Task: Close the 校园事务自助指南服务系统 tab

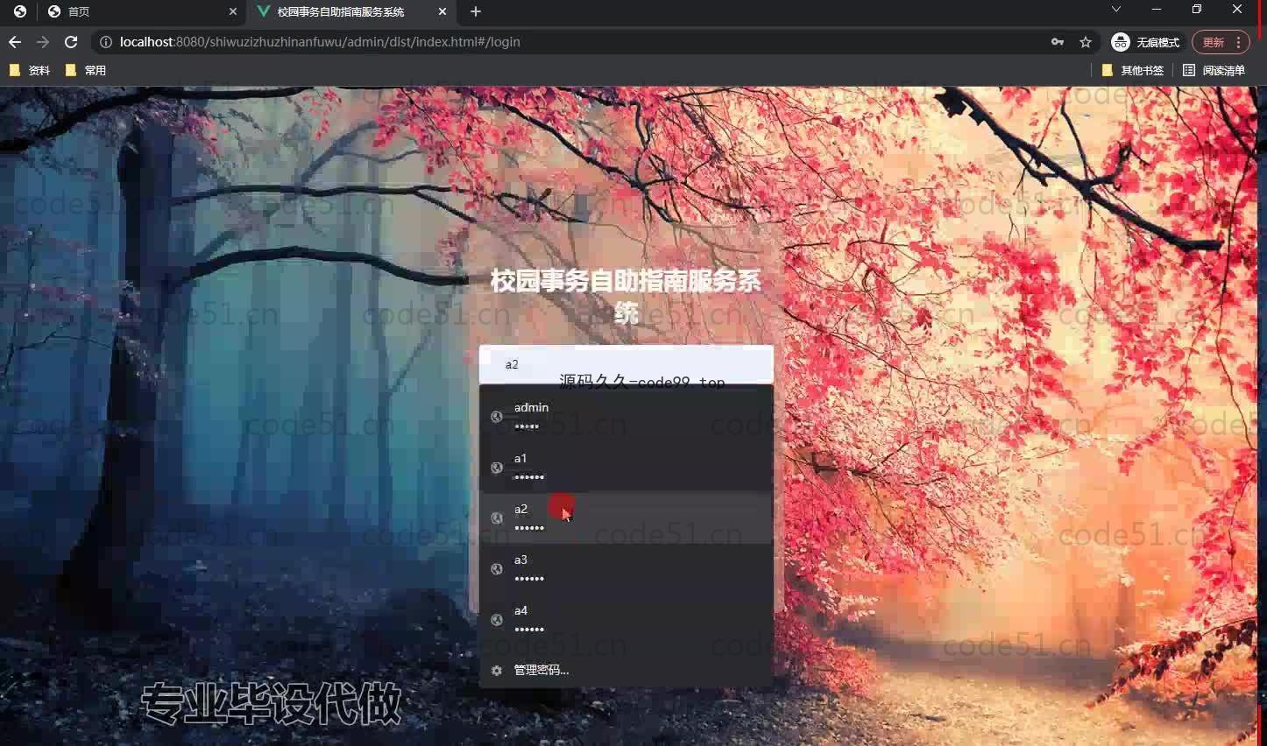Action: 442,11
